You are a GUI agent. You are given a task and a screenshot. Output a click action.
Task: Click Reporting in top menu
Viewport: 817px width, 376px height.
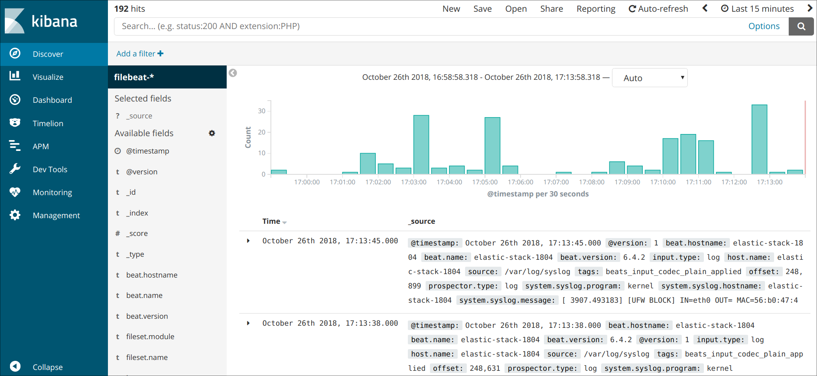596,9
